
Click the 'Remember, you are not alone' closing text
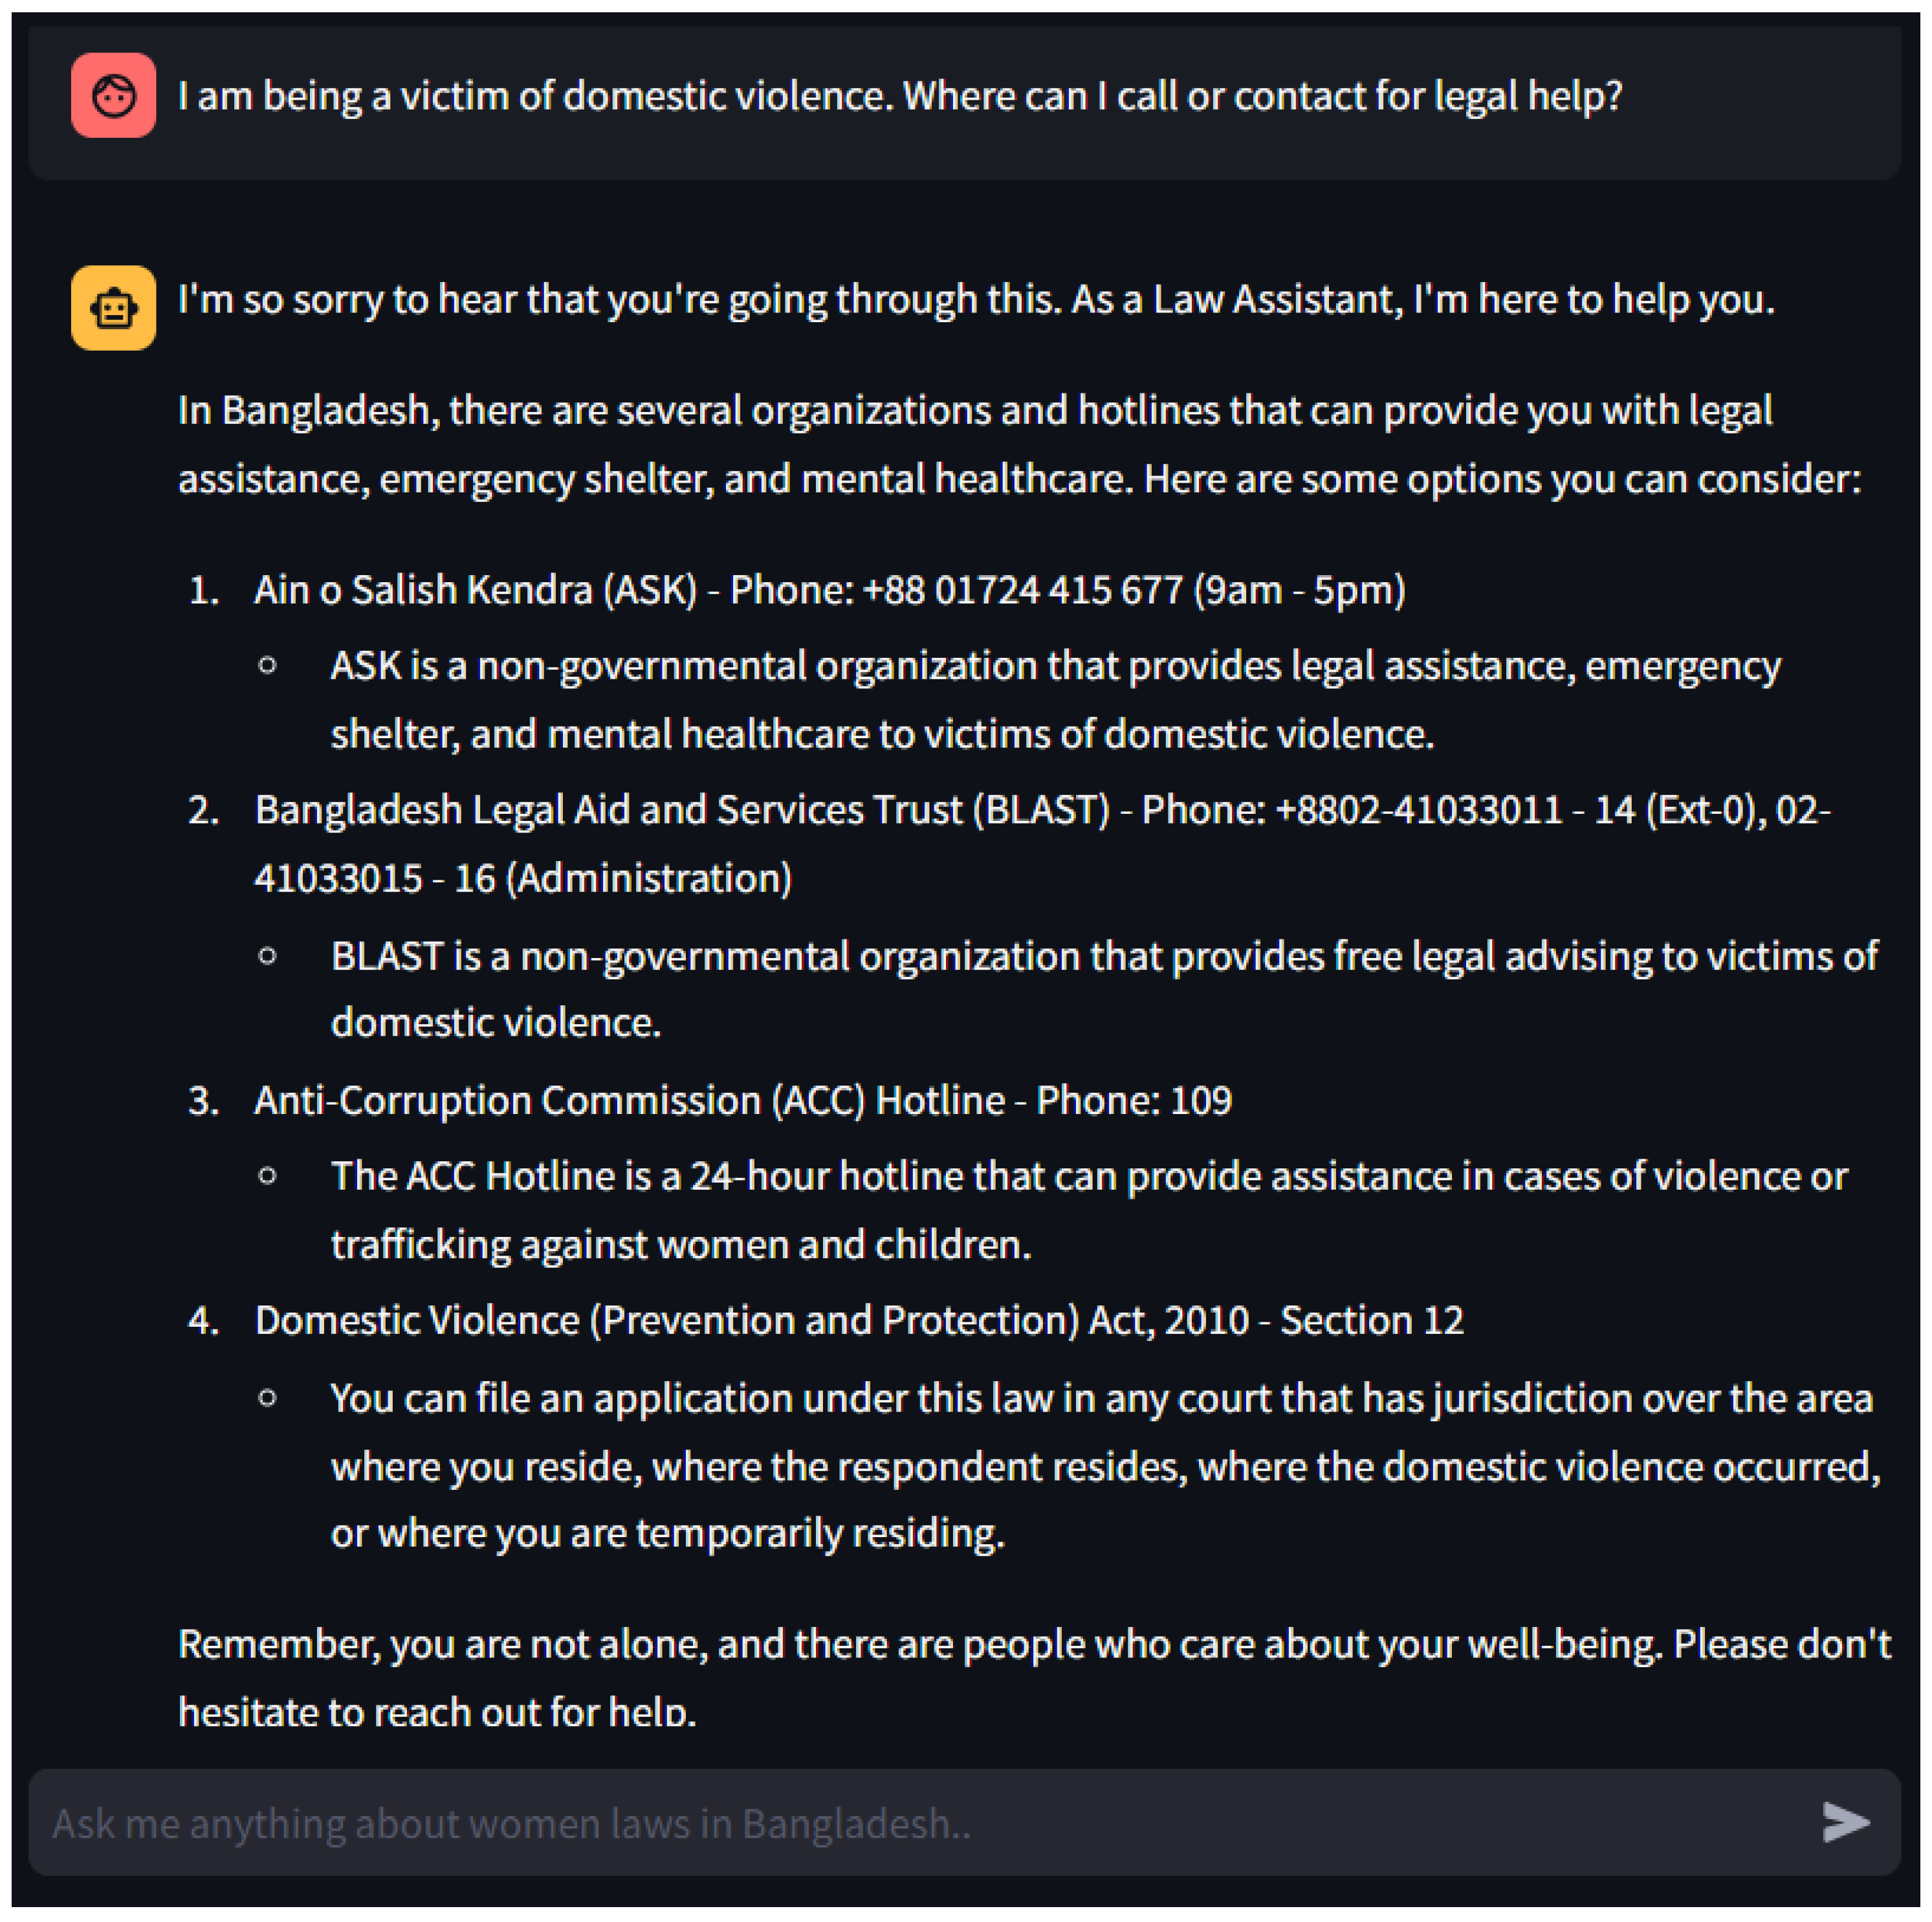1033,1677
